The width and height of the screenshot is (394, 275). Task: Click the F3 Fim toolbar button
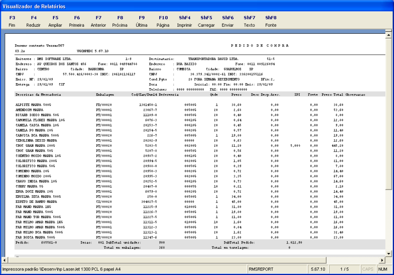click(x=12, y=21)
